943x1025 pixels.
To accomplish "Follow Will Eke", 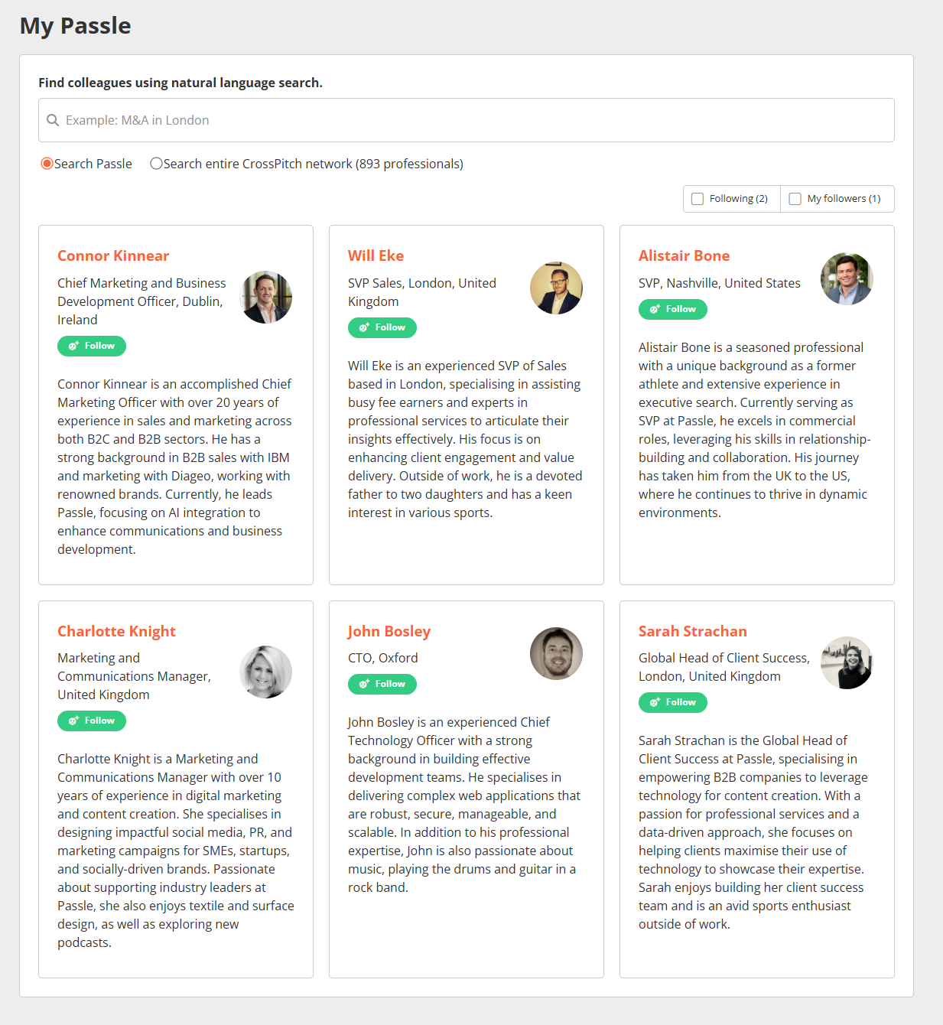I will click(x=382, y=327).
